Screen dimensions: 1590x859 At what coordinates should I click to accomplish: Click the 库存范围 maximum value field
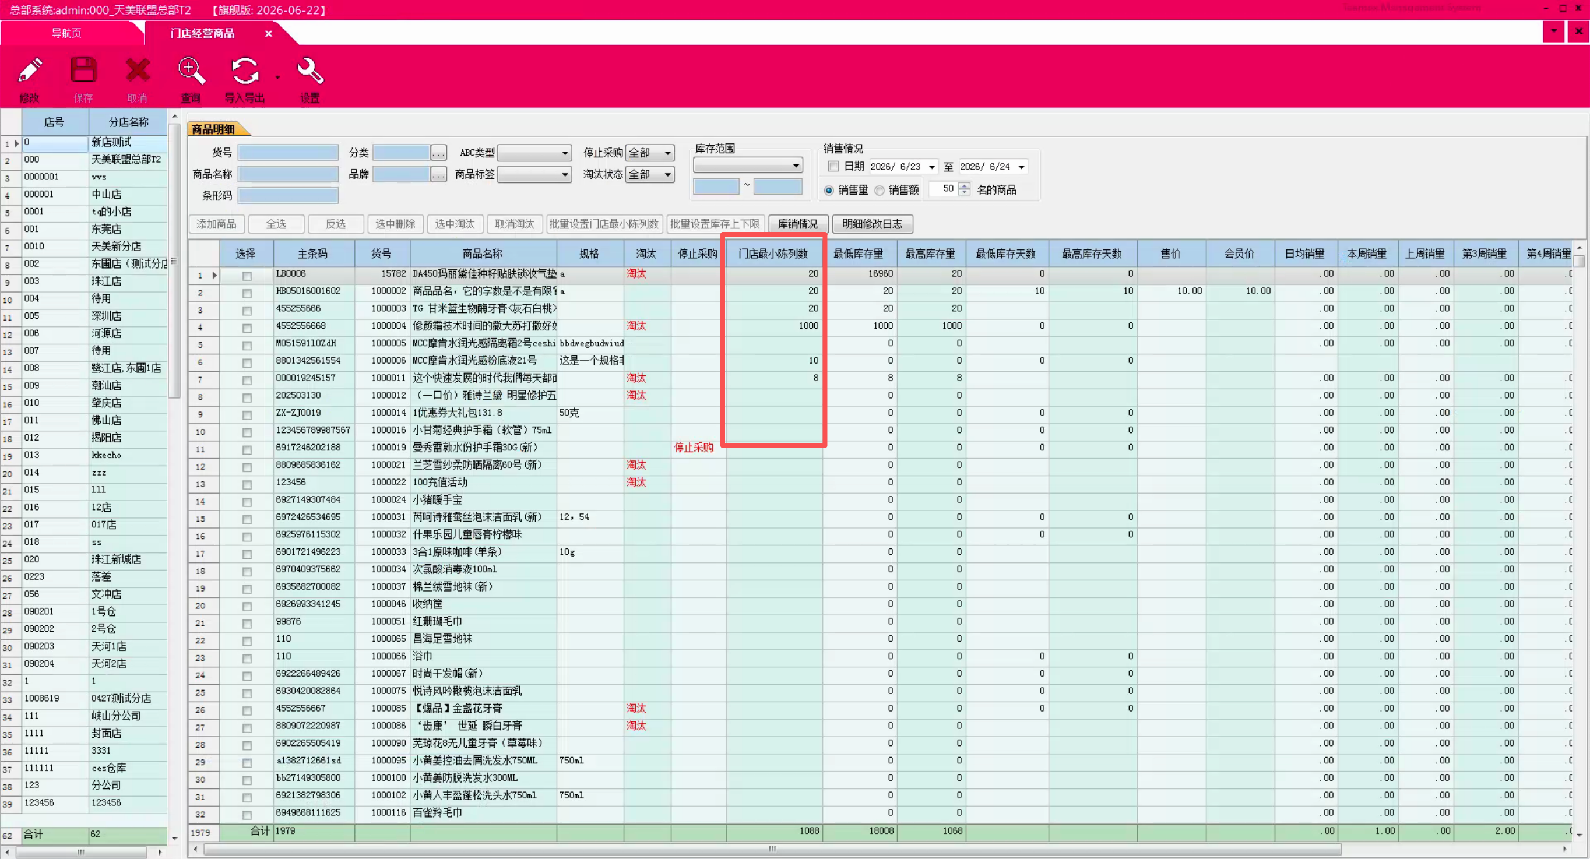tap(778, 186)
